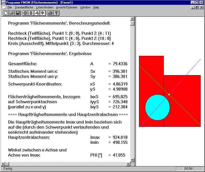Save using the floppy disk icon

pyautogui.click(x=18, y=13)
